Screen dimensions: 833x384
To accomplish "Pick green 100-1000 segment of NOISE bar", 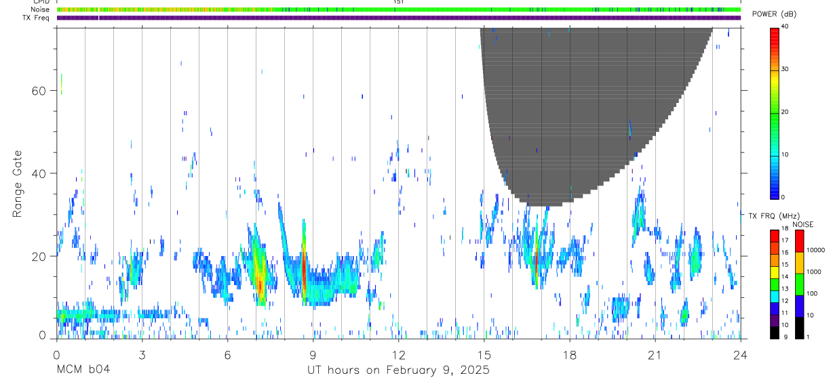I will [x=799, y=284].
